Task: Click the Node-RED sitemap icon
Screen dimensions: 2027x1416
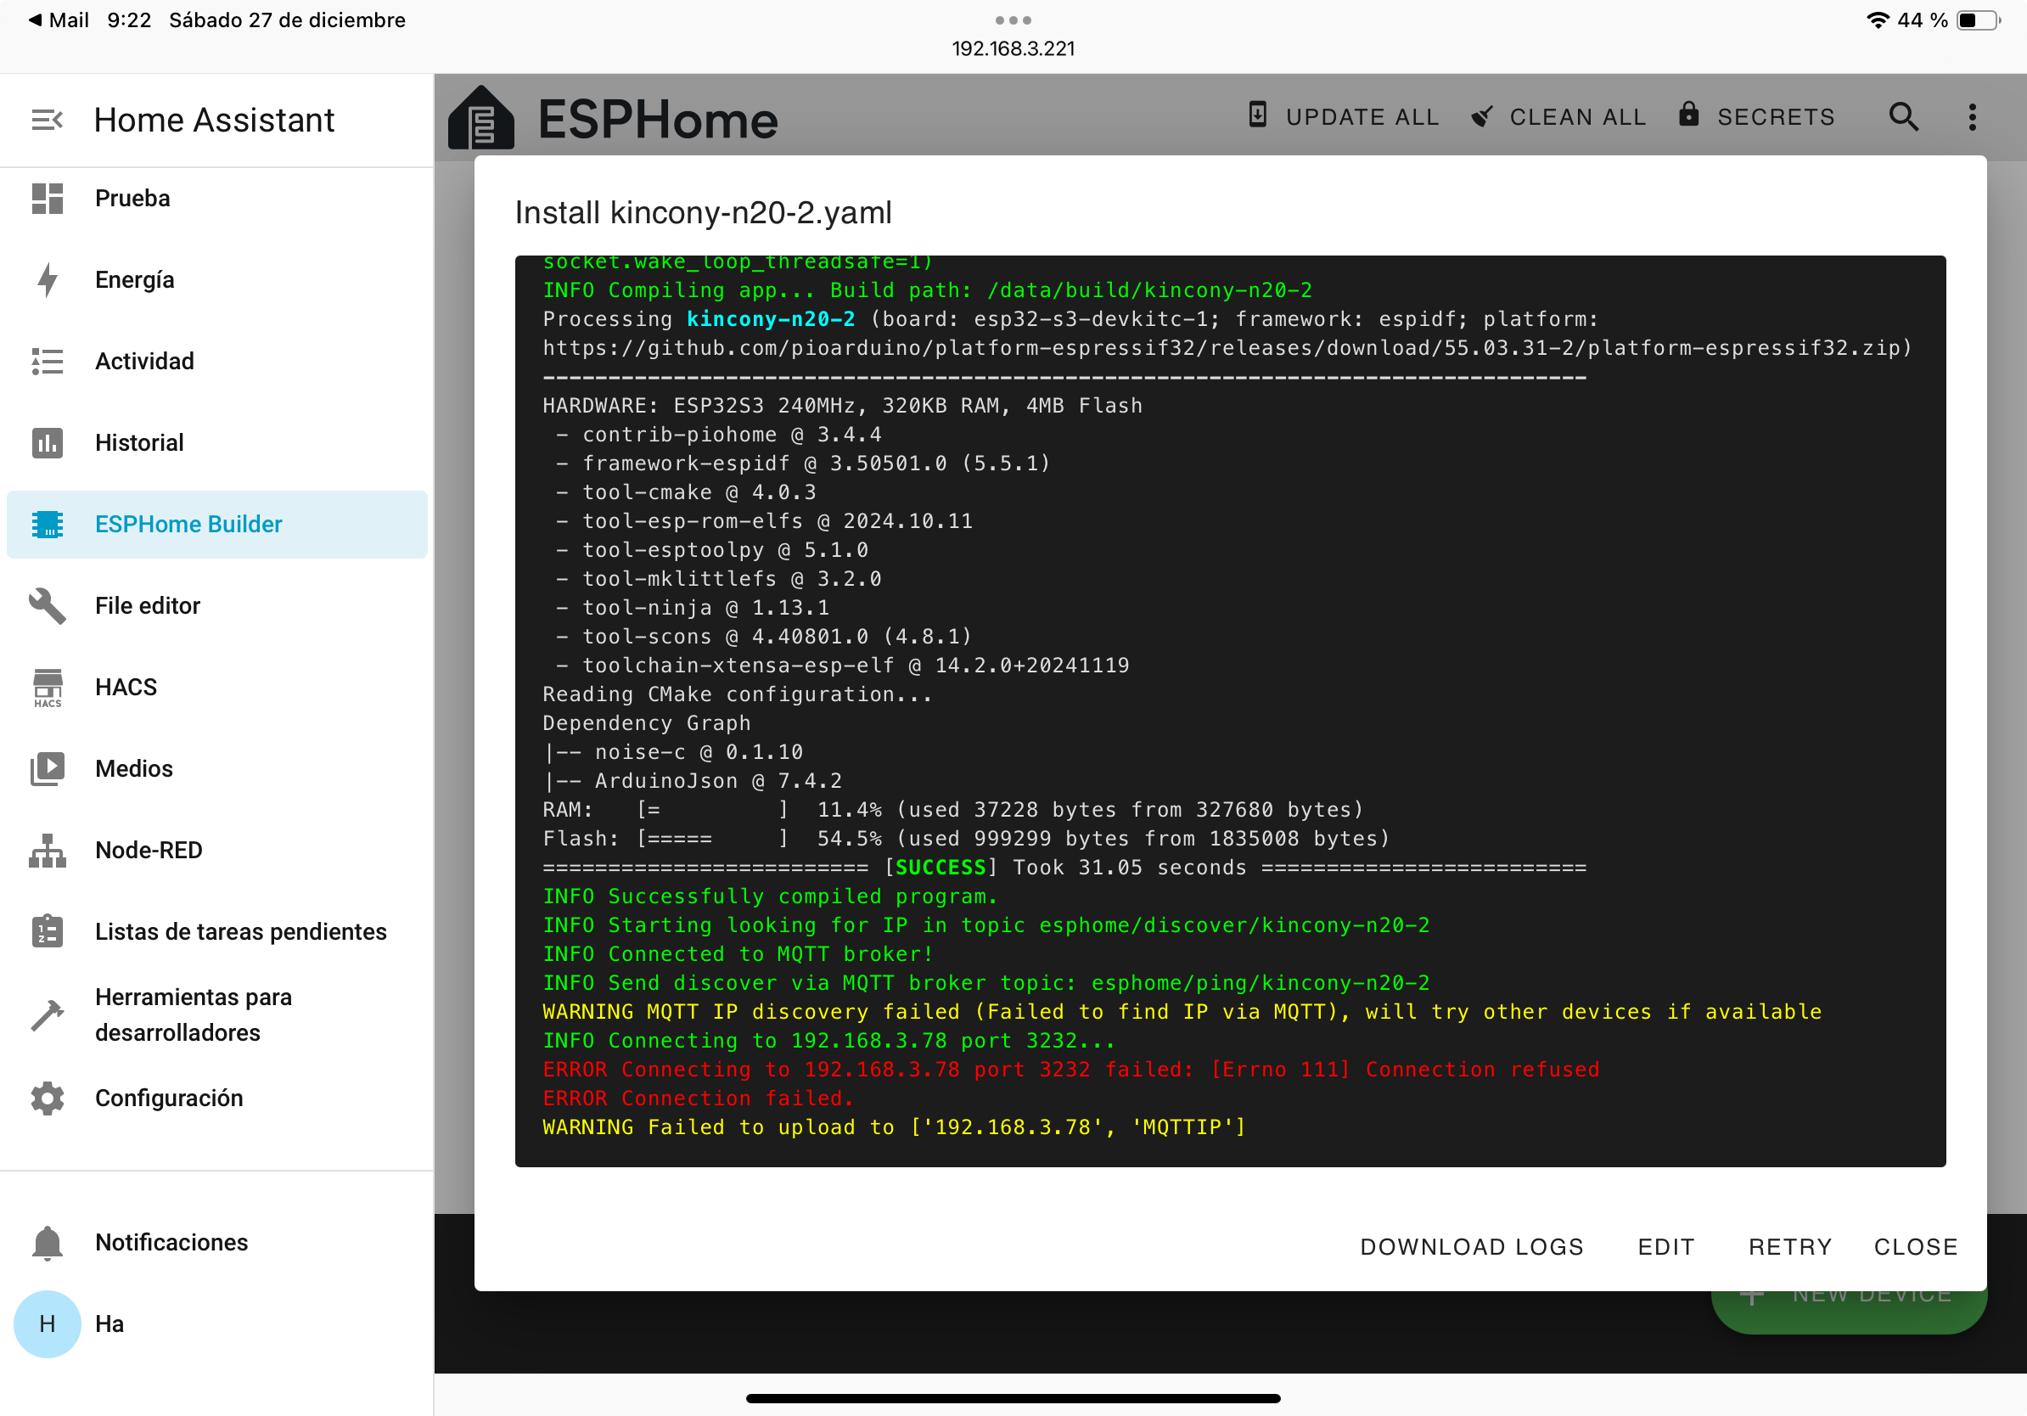Action: coord(48,850)
